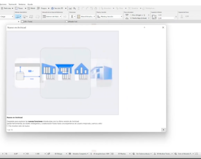The image size is (201, 159).
Task: Expand the Grupos dropdown arrow
Action: 49,8
